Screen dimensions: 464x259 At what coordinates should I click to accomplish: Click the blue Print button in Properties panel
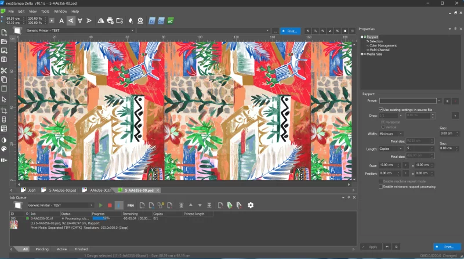point(444,247)
